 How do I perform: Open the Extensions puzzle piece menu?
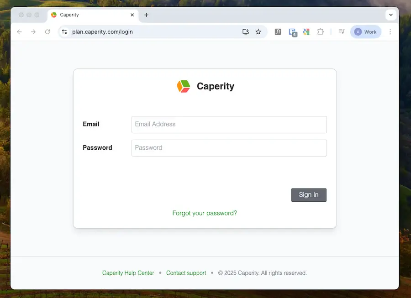point(321,32)
